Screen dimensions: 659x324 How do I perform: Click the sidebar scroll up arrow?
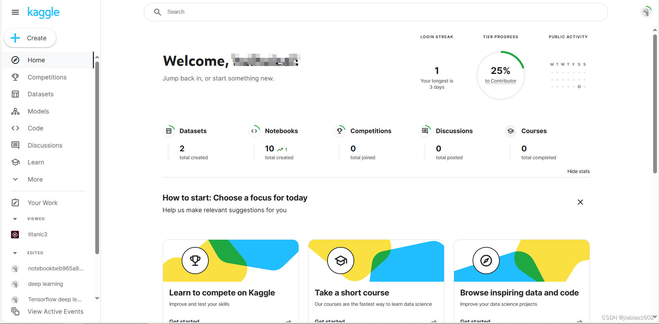97,57
